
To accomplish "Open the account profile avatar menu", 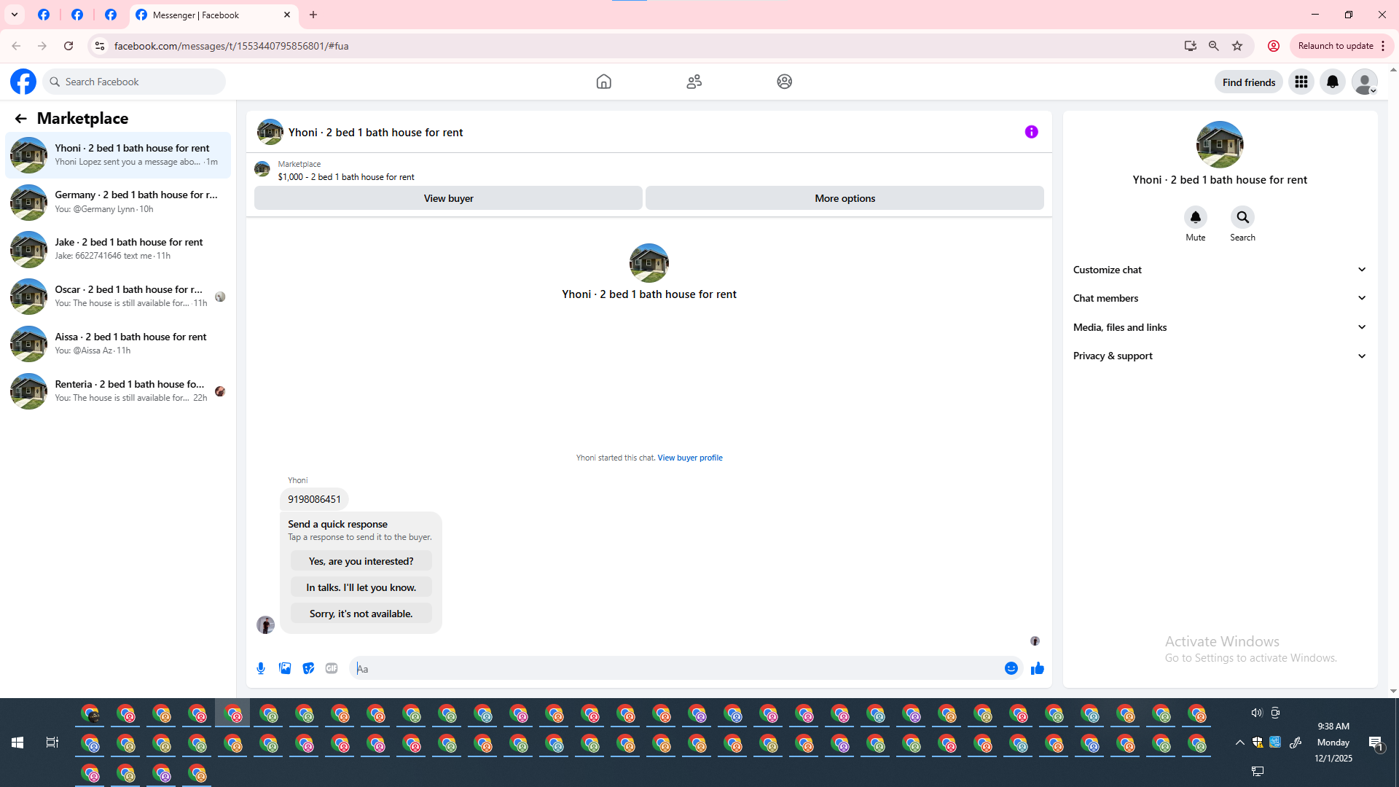I will (1365, 82).
